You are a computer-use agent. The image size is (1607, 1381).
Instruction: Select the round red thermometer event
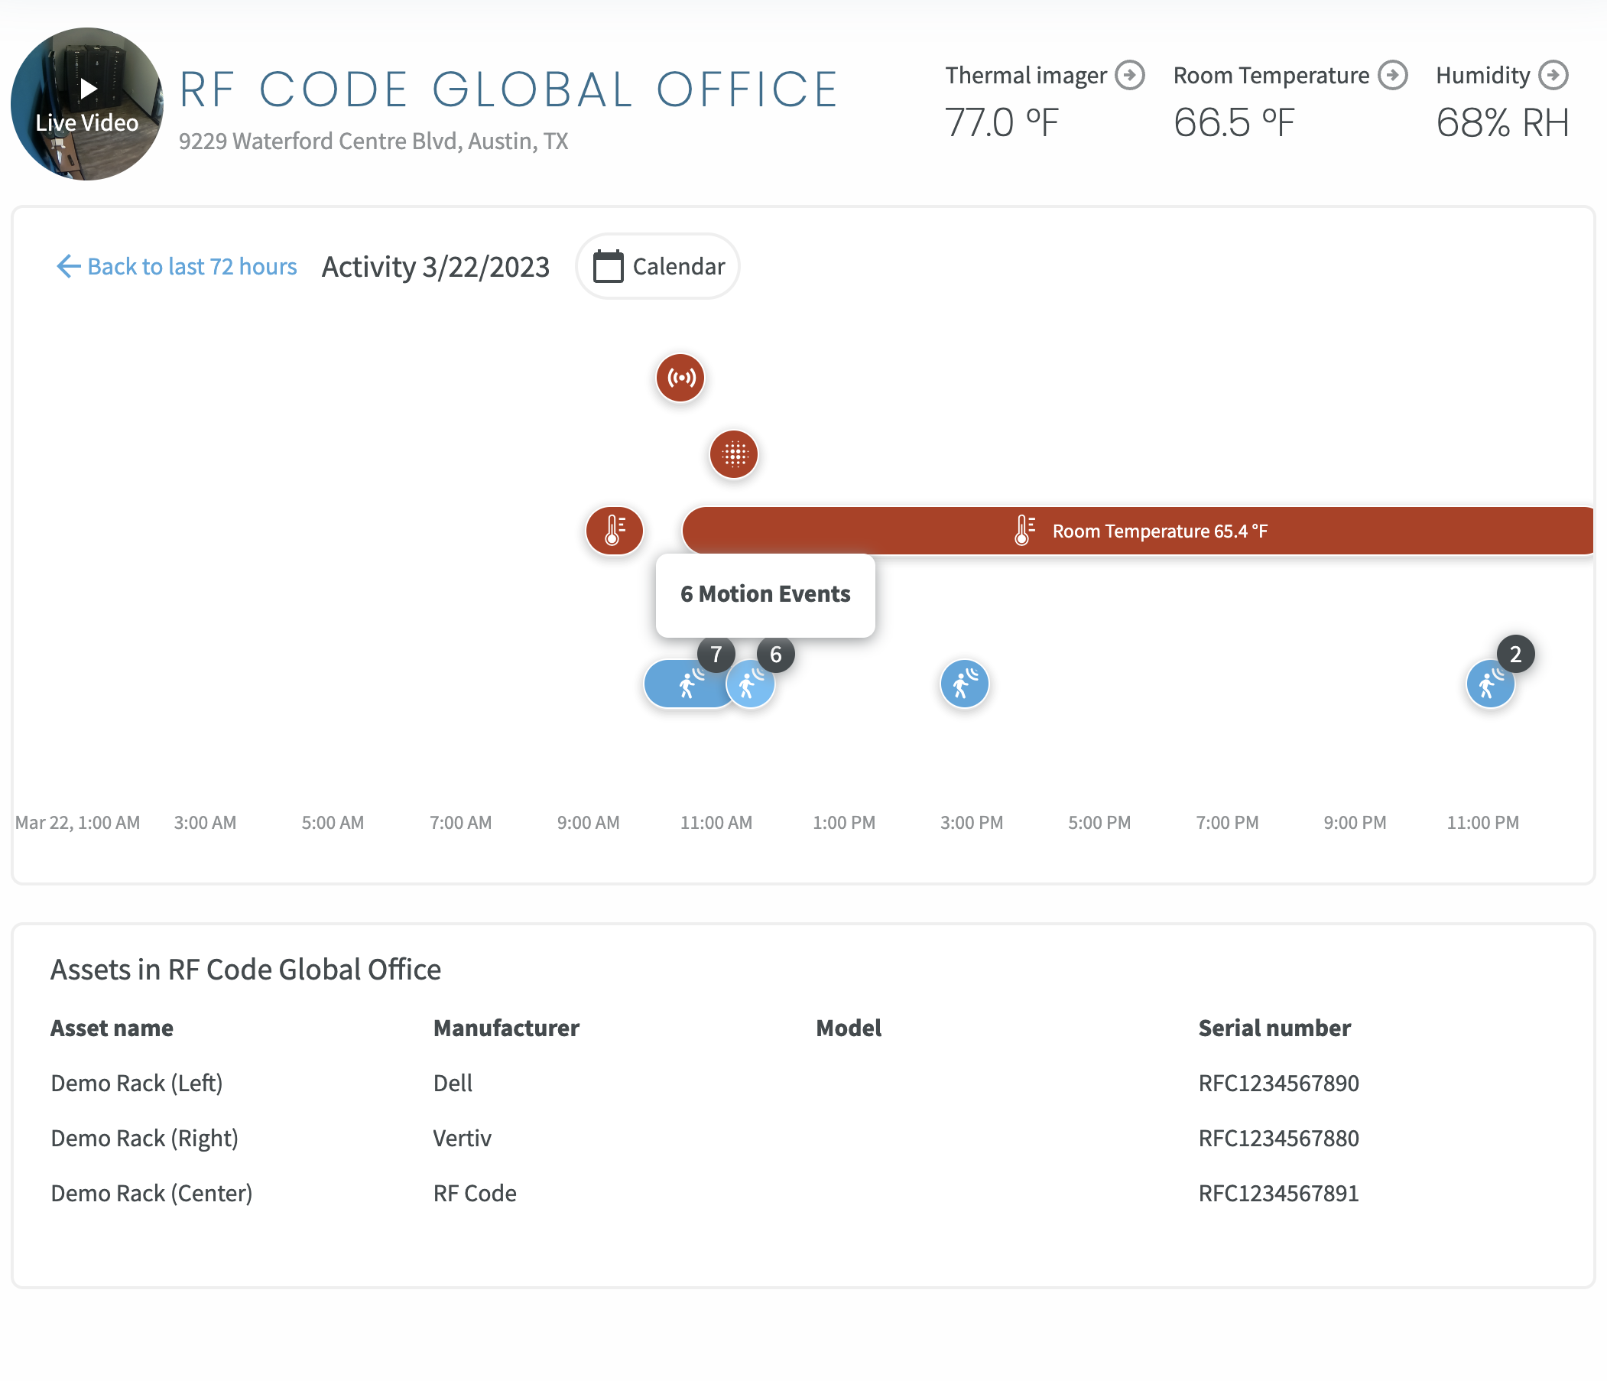(614, 531)
